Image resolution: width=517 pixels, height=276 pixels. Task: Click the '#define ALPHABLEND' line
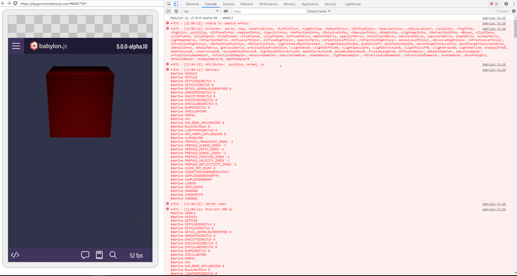(x=187, y=138)
